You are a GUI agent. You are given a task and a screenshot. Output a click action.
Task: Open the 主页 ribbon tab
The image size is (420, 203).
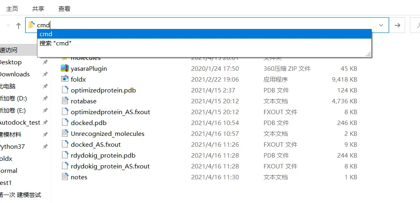point(12,8)
